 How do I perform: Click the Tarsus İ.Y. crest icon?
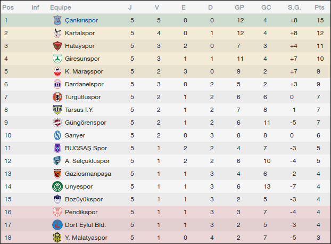tap(57, 110)
